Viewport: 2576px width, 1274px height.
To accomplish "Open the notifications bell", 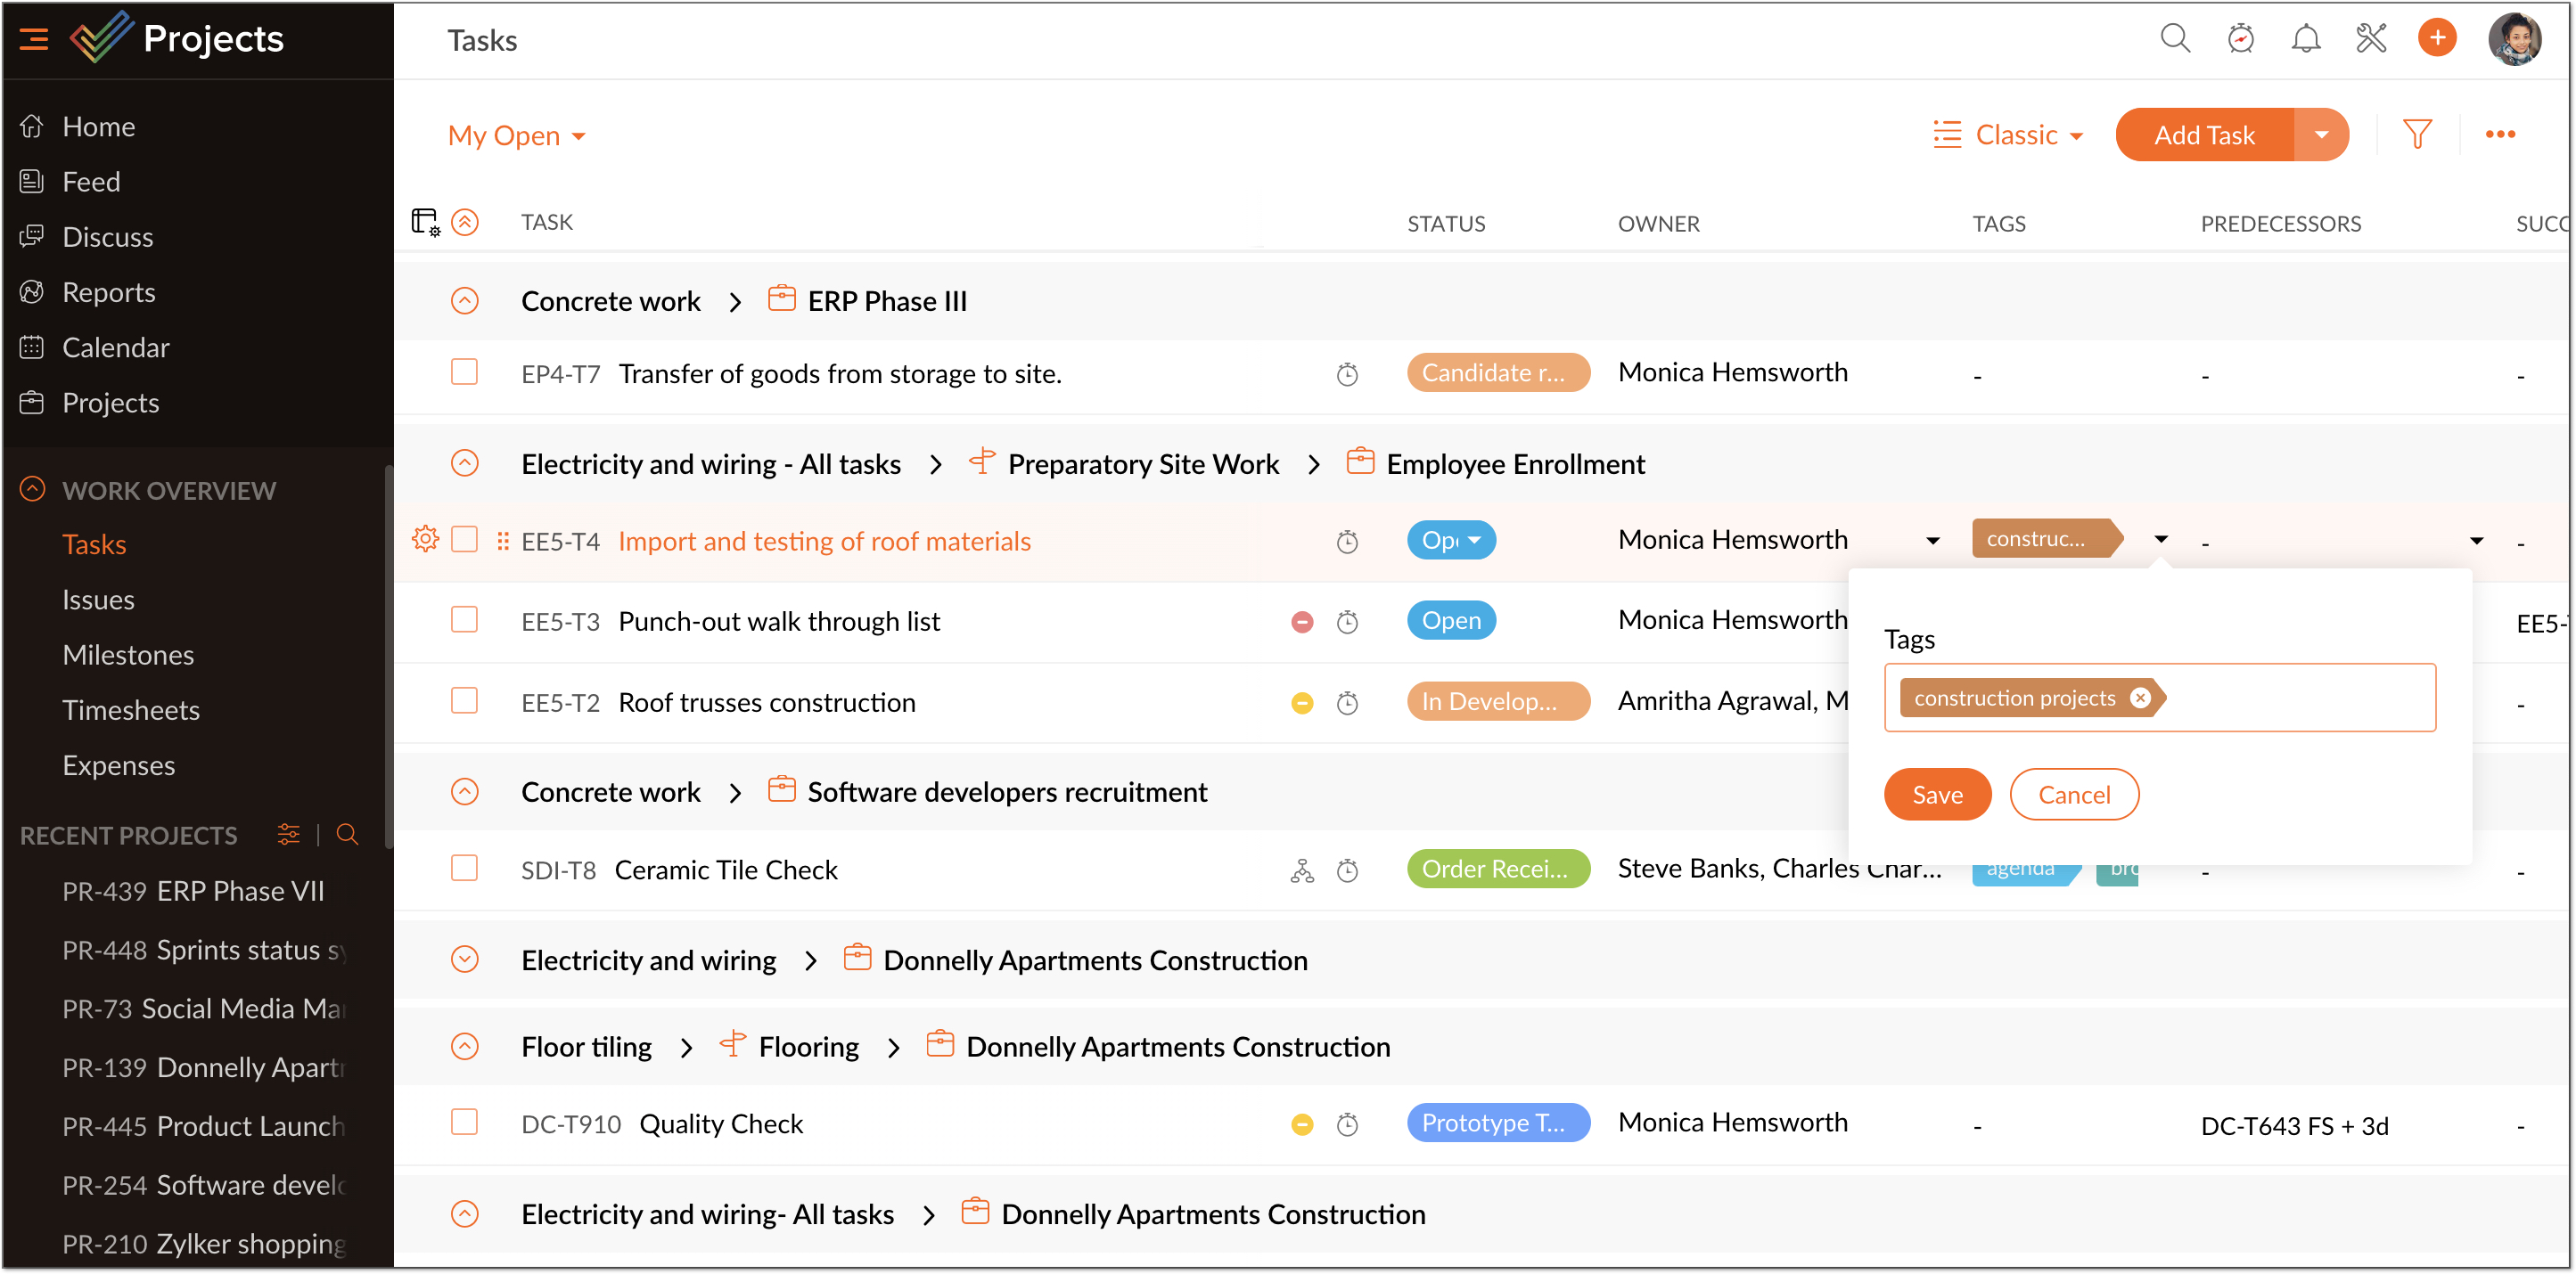I will click(x=2305, y=39).
